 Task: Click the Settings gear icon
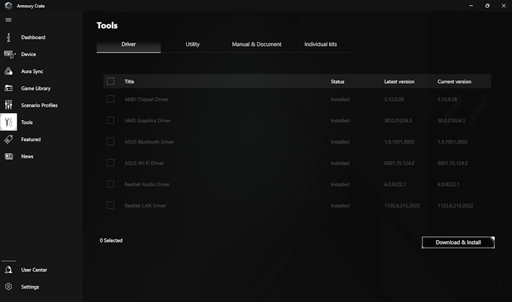coord(8,287)
